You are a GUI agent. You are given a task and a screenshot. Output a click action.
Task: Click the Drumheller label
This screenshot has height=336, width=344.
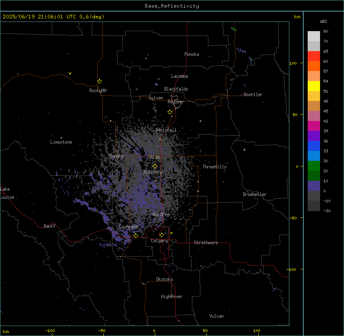coord(255,194)
